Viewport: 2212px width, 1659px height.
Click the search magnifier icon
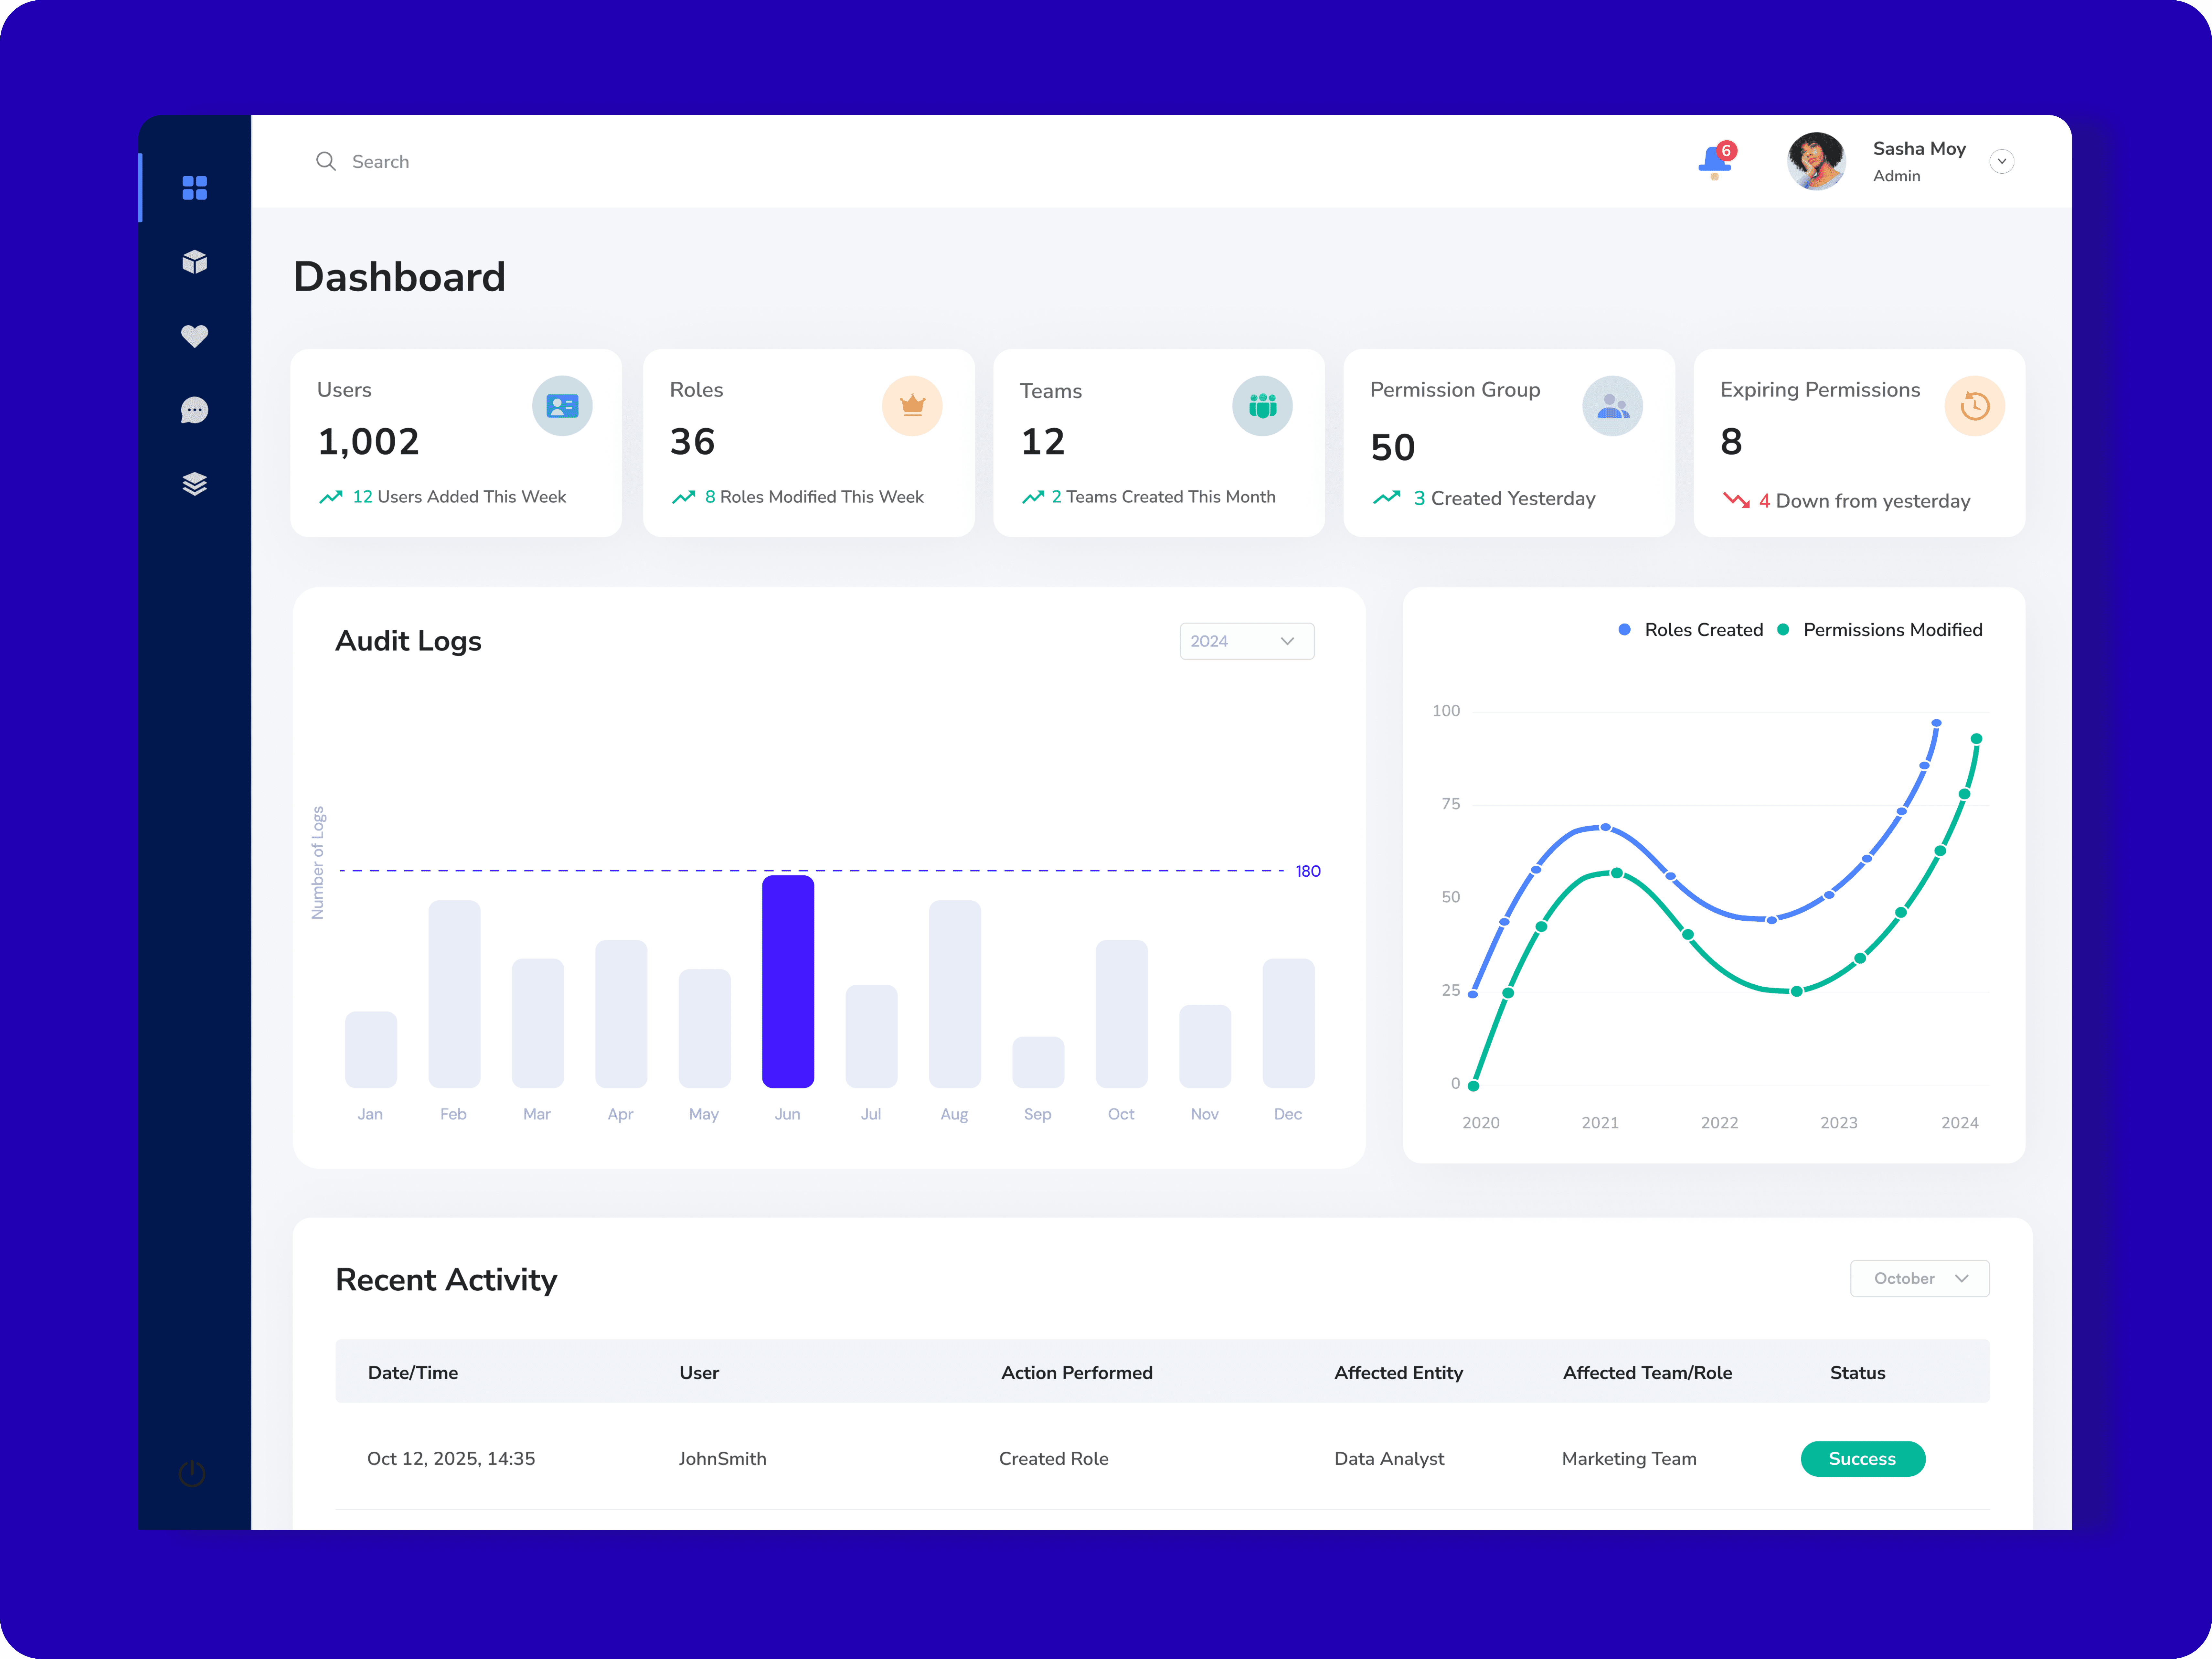326,161
